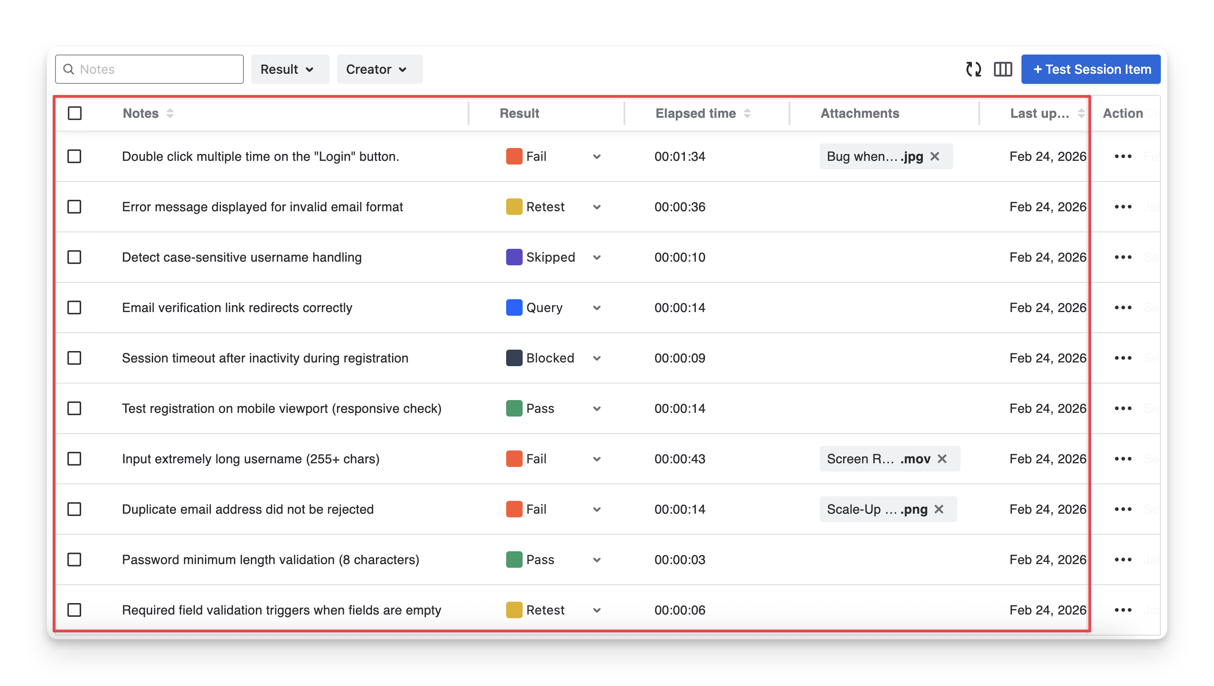The height and width of the screenshot is (686, 1214).
Task: Remove the Scale-Up .png attachment
Action: 939,509
